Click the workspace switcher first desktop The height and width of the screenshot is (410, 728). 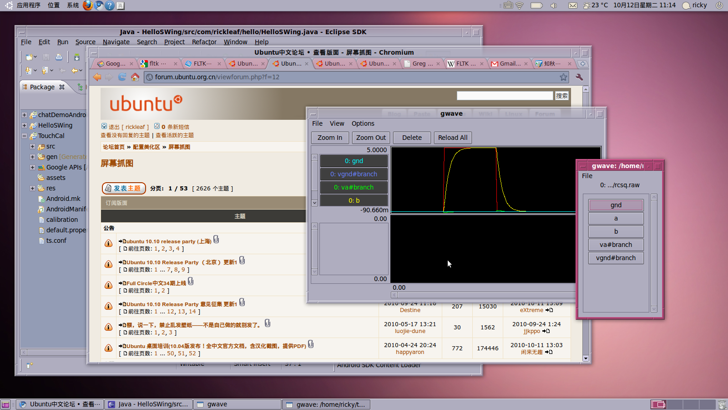[x=658, y=405]
